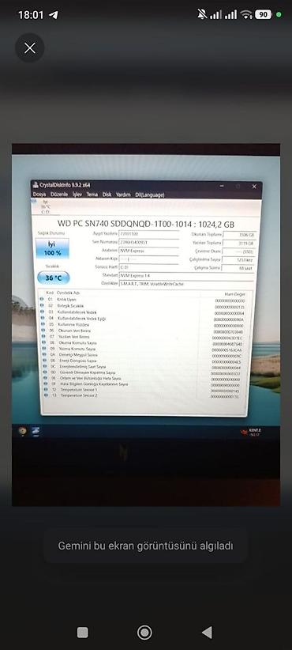Tap the Android back navigation triangle
The width and height of the screenshot is (292, 650).
pyautogui.click(x=207, y=632)
